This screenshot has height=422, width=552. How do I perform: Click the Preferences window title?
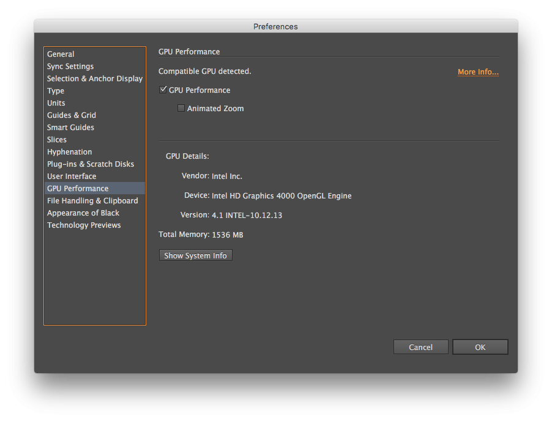pyautogui.click(x=275, y=26)
